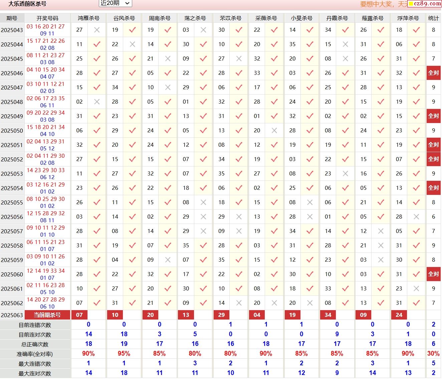442x379 pixels.
Task: Click the 目前连对次数 row label
Action: click(x=35, y=335)
